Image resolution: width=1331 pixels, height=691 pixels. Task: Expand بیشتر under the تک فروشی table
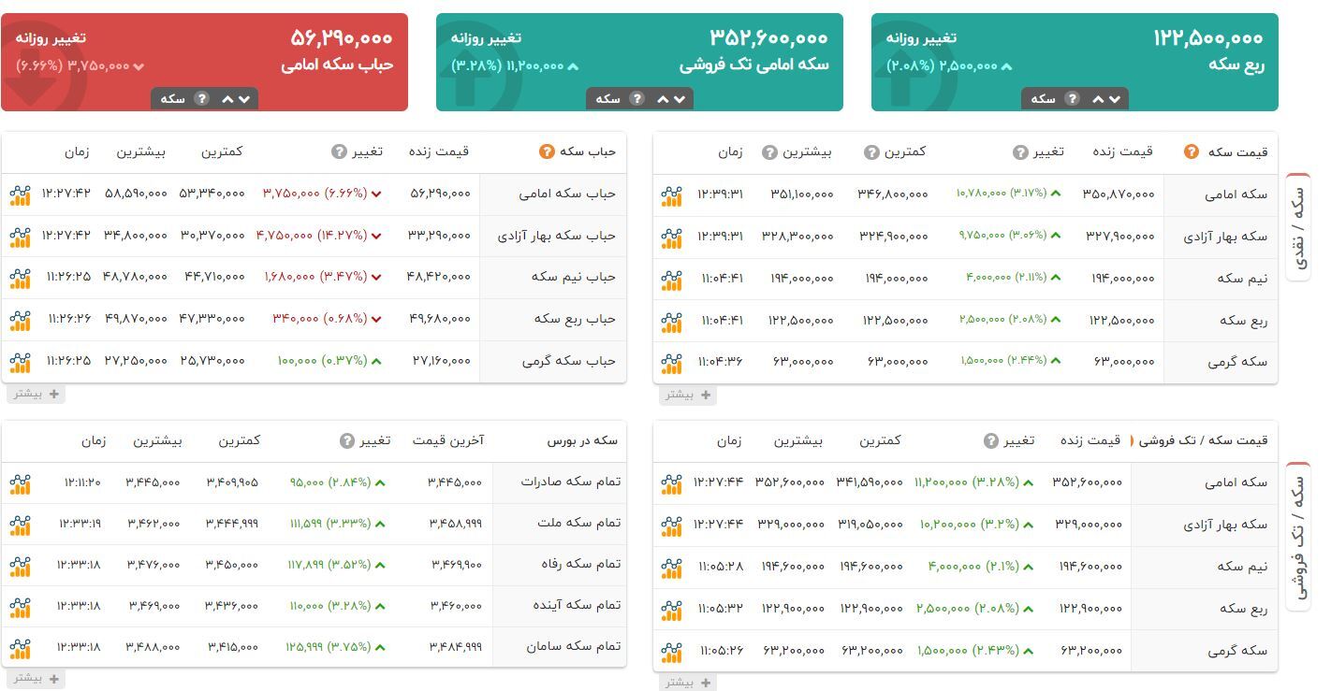(688, 683)
